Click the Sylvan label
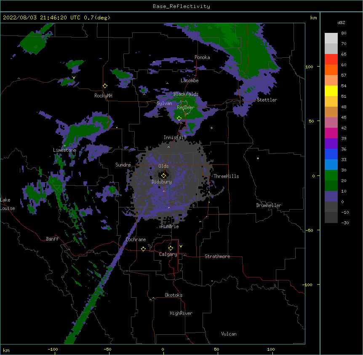Viewport: 363px width, 355px height. pyautogui.click(x=164, y=103)
